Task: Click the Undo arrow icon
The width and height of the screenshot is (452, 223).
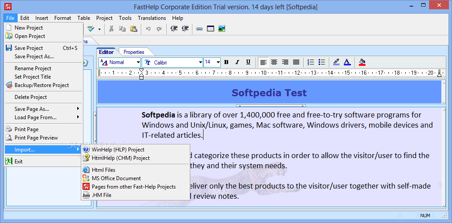Action: point(148,29)
